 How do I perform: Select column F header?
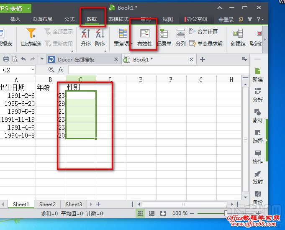(171, 79)
